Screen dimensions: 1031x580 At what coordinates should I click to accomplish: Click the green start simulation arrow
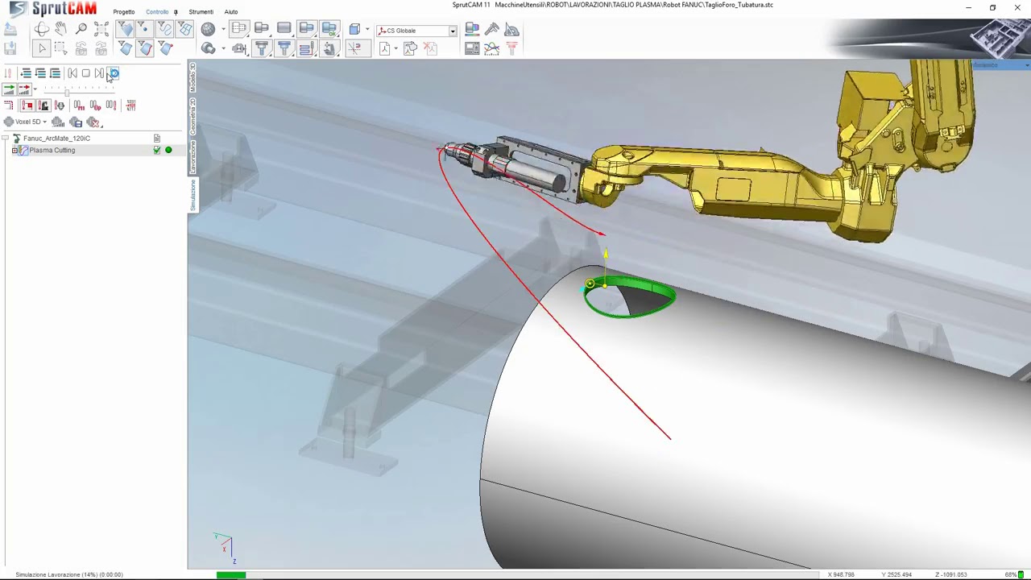coord(9,89)
